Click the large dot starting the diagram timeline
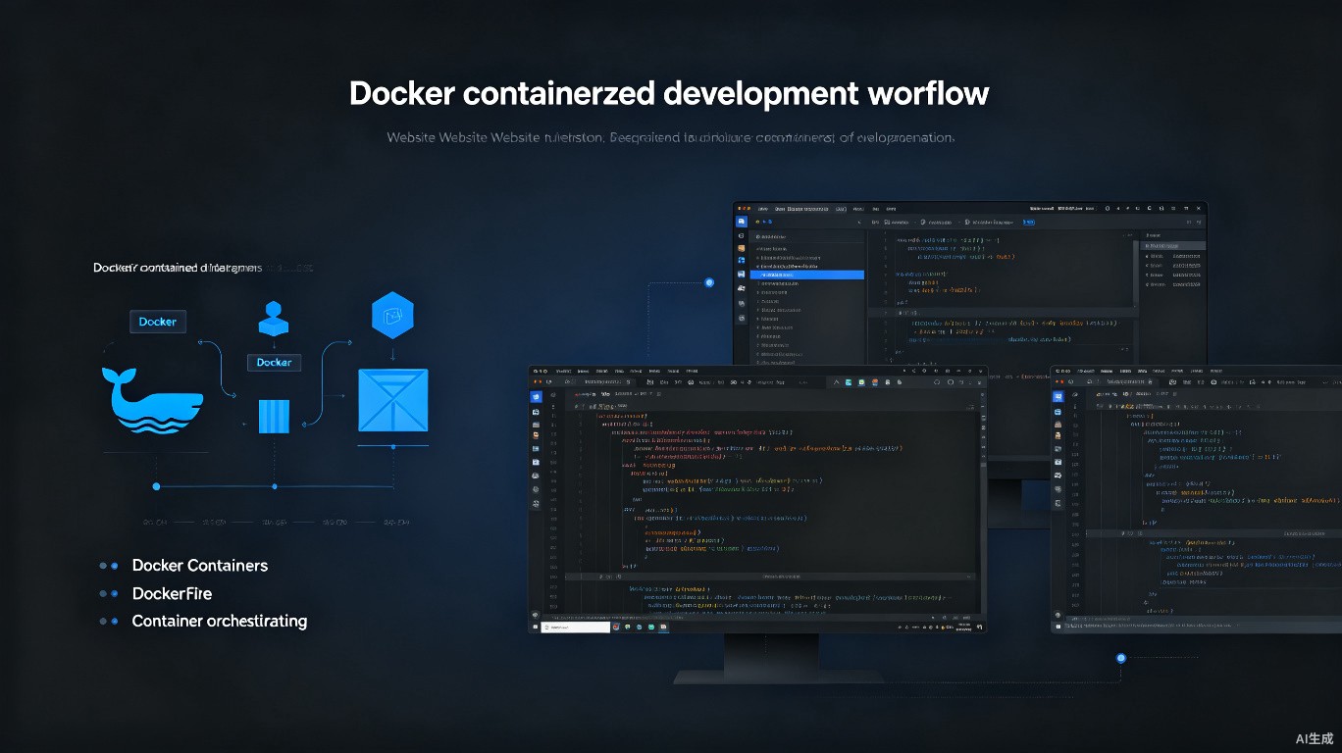 click(156, 486)
